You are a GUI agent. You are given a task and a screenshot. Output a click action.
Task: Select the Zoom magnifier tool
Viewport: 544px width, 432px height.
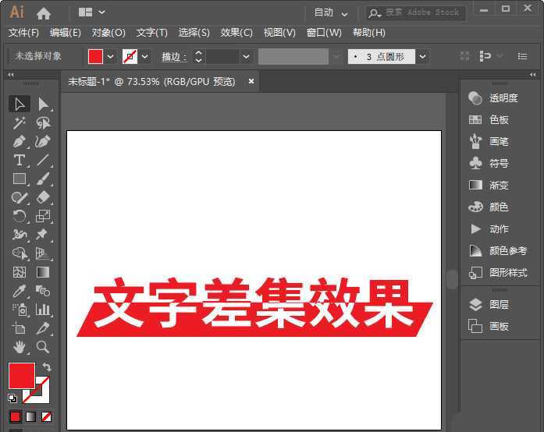[43, 347]
